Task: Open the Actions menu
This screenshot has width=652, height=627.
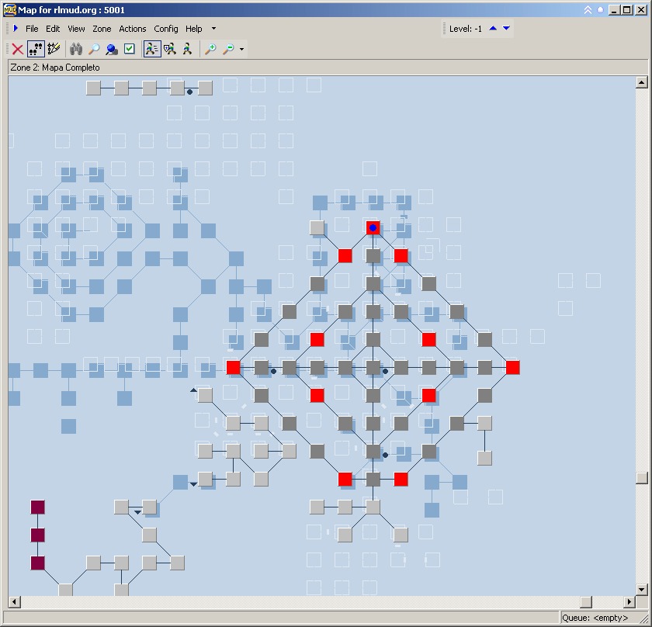Action: [133, 29]
